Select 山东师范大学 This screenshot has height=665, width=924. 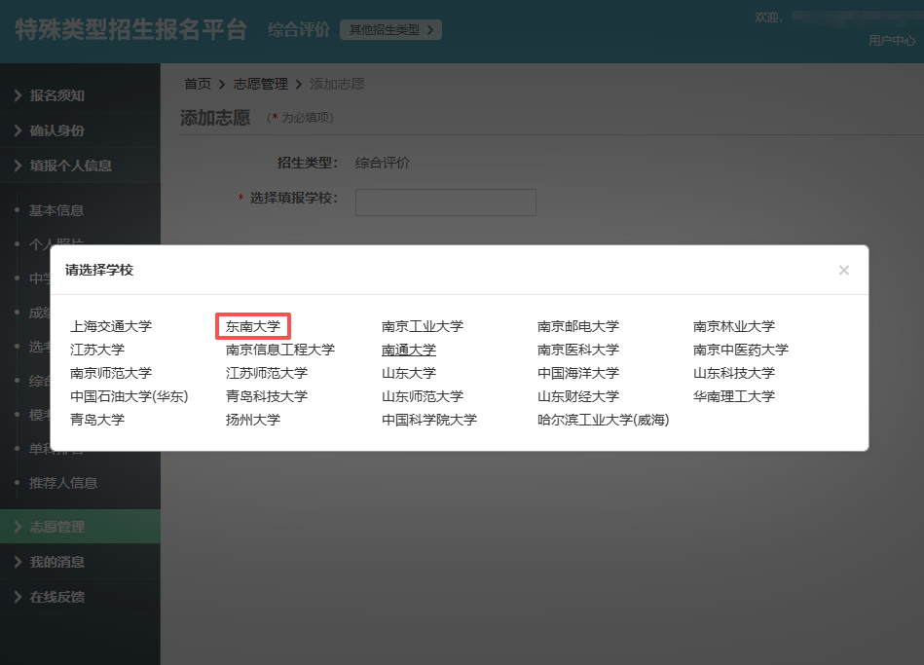[x=423, y=396]
